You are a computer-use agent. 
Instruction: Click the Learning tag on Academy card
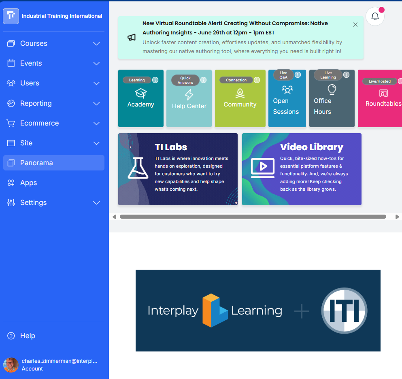click(137, 80)
